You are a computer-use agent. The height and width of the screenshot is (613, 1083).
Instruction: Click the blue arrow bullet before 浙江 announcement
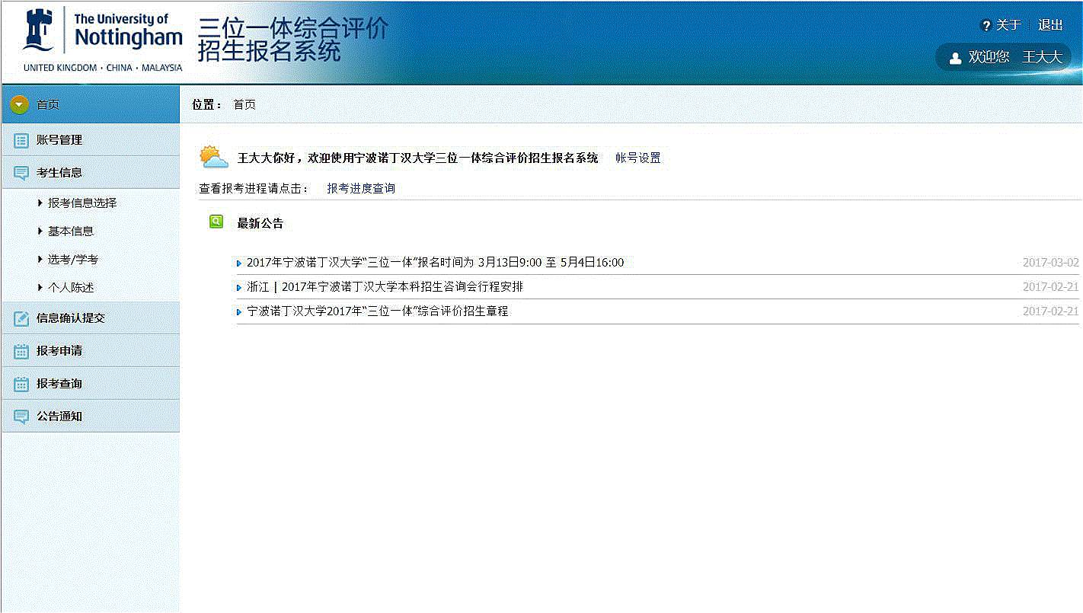[239, 288]
